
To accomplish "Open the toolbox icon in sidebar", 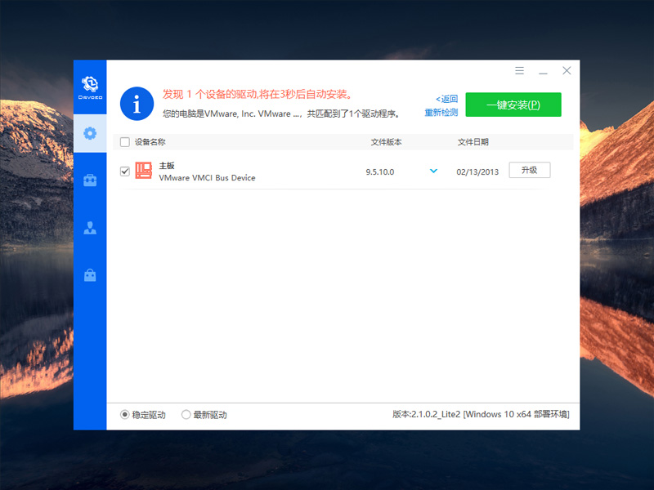I will click(90, 180).
